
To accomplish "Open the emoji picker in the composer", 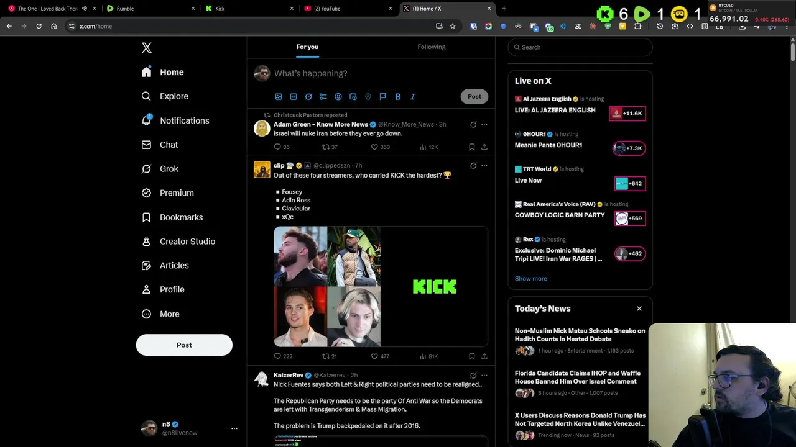I will [338, 97].
